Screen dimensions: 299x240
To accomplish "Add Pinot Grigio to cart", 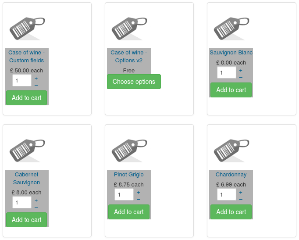I will point(129,212).
